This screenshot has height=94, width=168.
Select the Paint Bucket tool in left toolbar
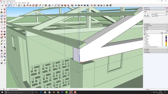[x=2, y=13]
